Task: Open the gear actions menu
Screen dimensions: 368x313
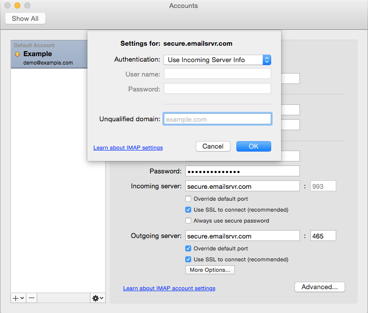Action: (98, 298)
